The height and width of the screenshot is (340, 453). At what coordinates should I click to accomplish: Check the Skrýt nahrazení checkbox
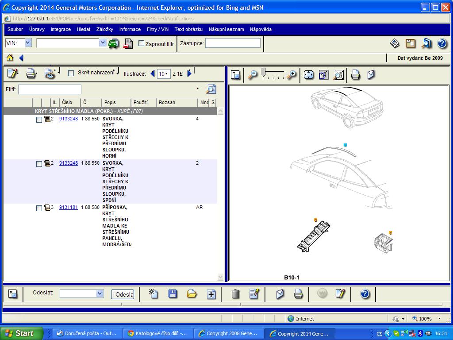click(x=71, y=73)
